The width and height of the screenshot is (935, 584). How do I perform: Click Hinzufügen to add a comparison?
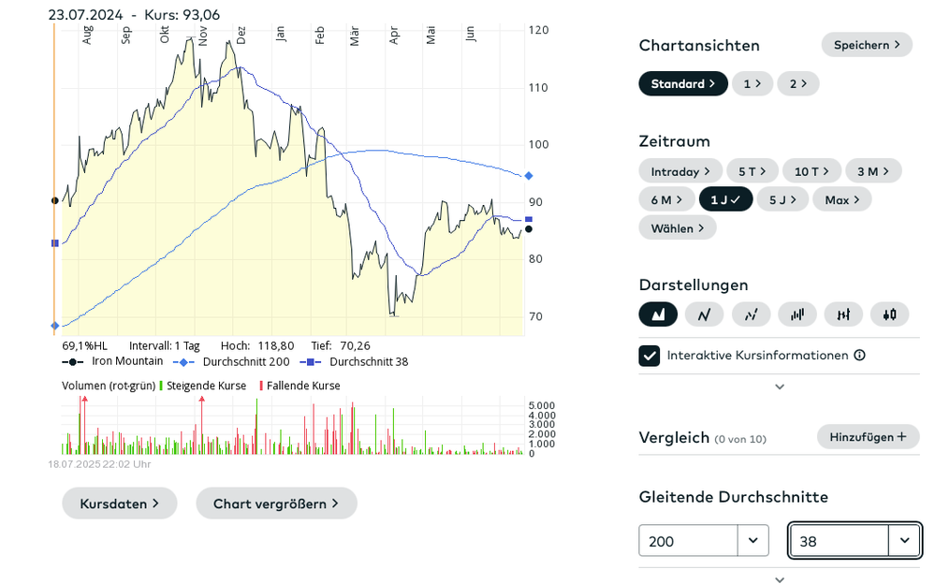point(869,436)
